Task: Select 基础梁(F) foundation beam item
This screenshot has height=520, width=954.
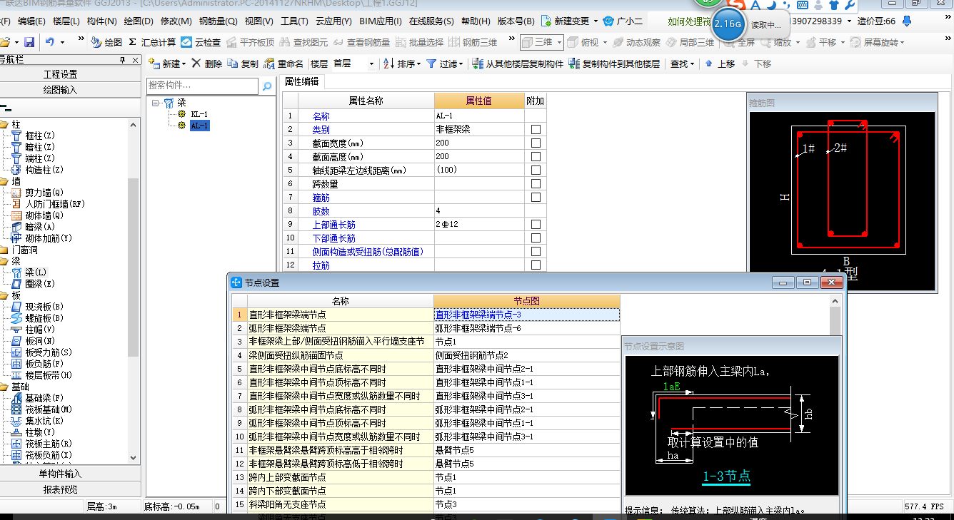Action: pos(44,398)
